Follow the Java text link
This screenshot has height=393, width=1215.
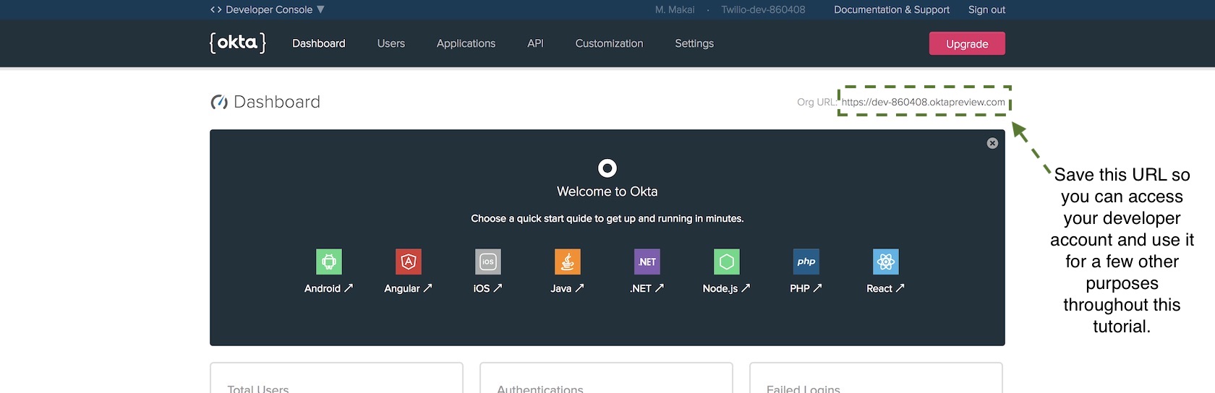tap(561, 288)
